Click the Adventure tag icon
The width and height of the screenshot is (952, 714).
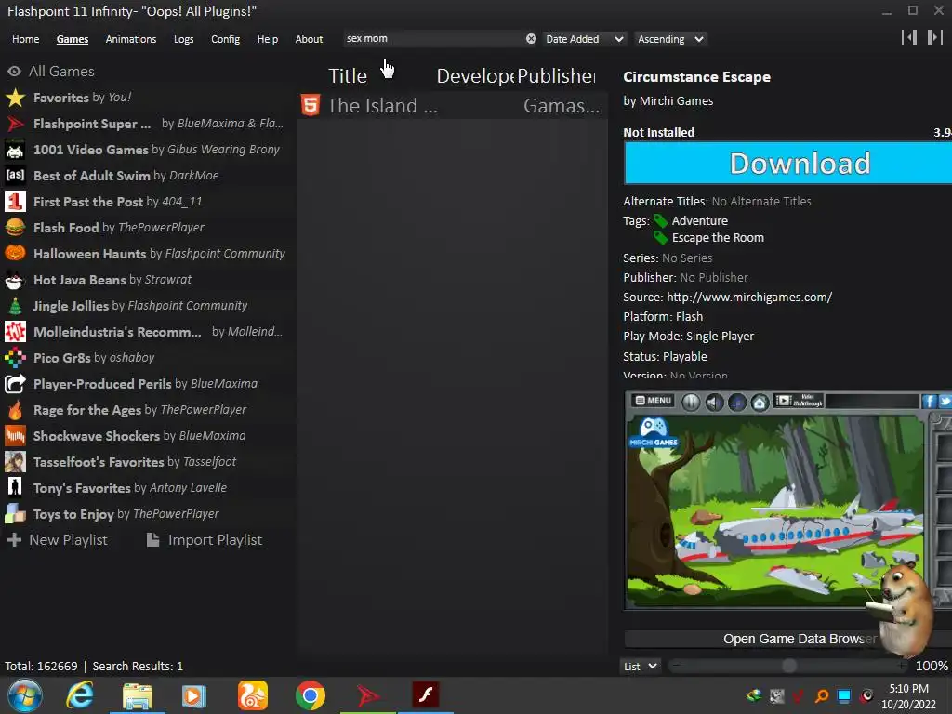661,221
